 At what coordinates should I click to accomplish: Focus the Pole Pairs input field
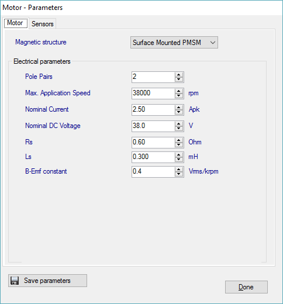click(x=153, y=77)
